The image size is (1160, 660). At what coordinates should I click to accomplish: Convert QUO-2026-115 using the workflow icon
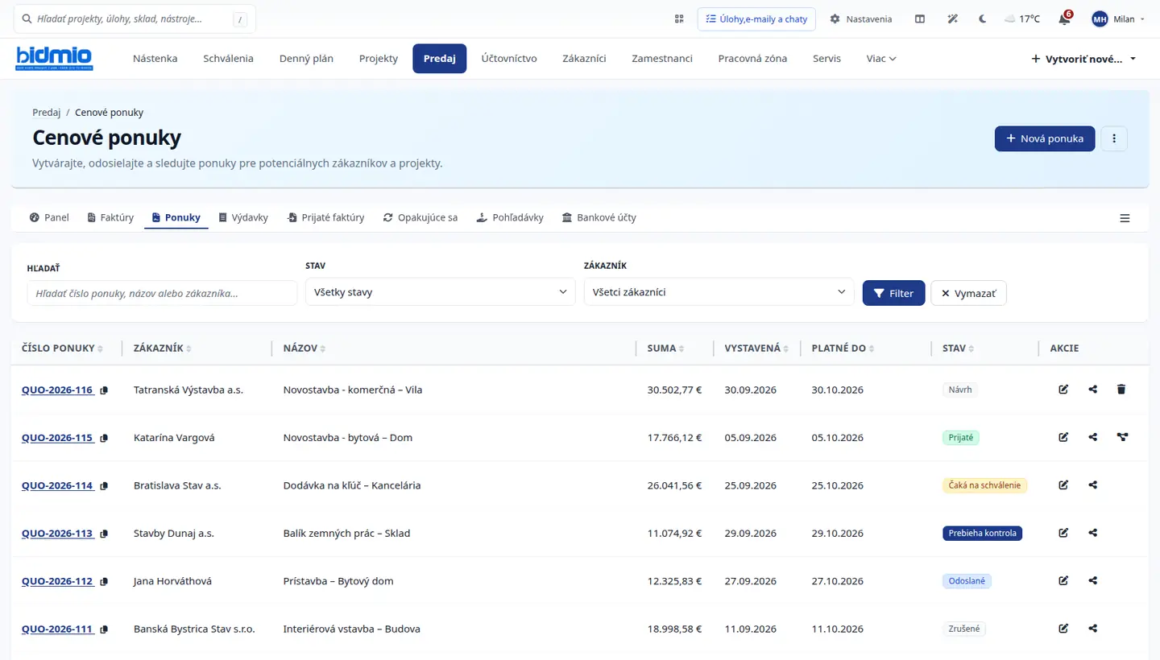(x=1122, y=437)
